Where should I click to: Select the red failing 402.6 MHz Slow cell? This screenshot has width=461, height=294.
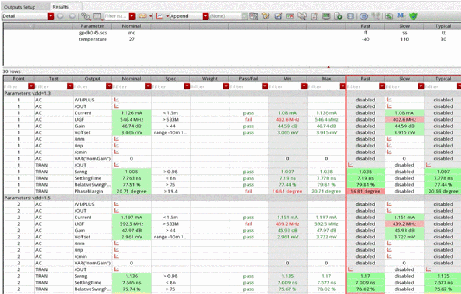click(404, 119)
